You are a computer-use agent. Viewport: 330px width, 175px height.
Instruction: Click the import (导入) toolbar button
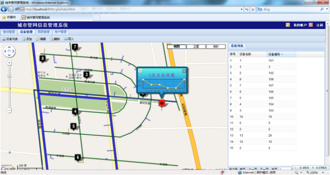click(x=69, y=39)
